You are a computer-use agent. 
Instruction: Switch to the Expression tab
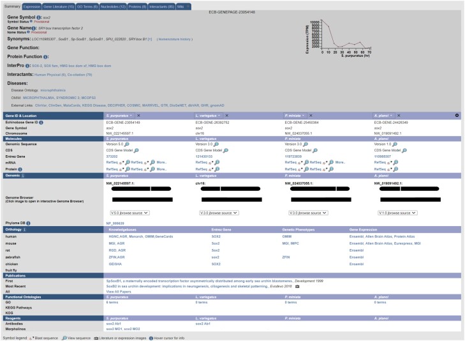point(31,5)
